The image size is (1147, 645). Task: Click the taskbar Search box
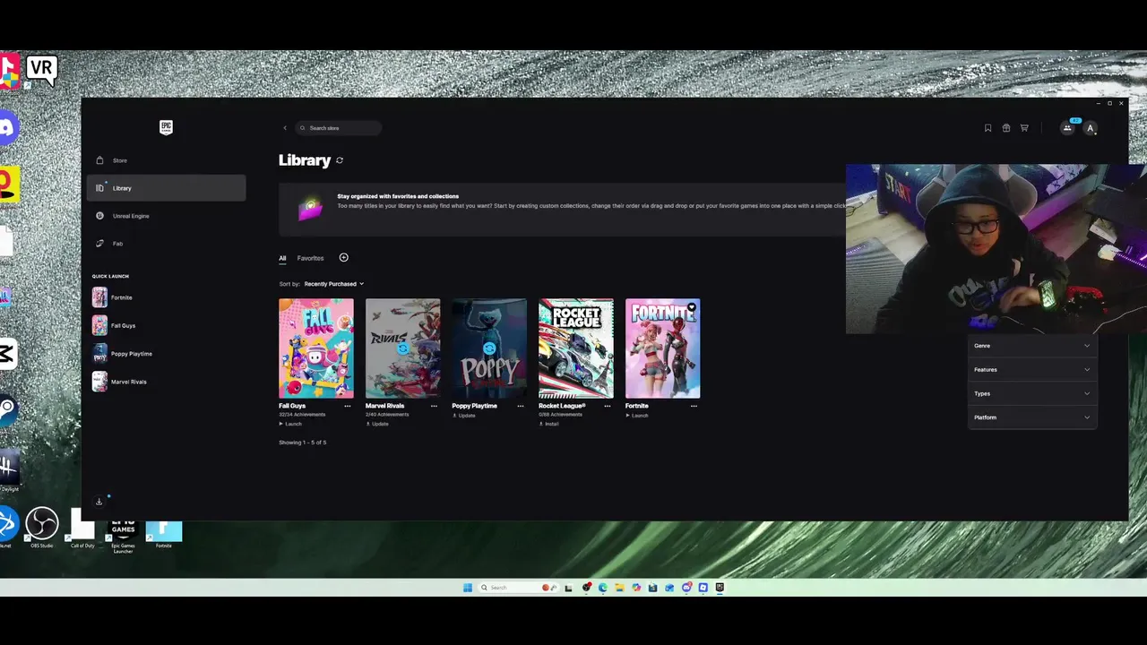tap(520, 588)
